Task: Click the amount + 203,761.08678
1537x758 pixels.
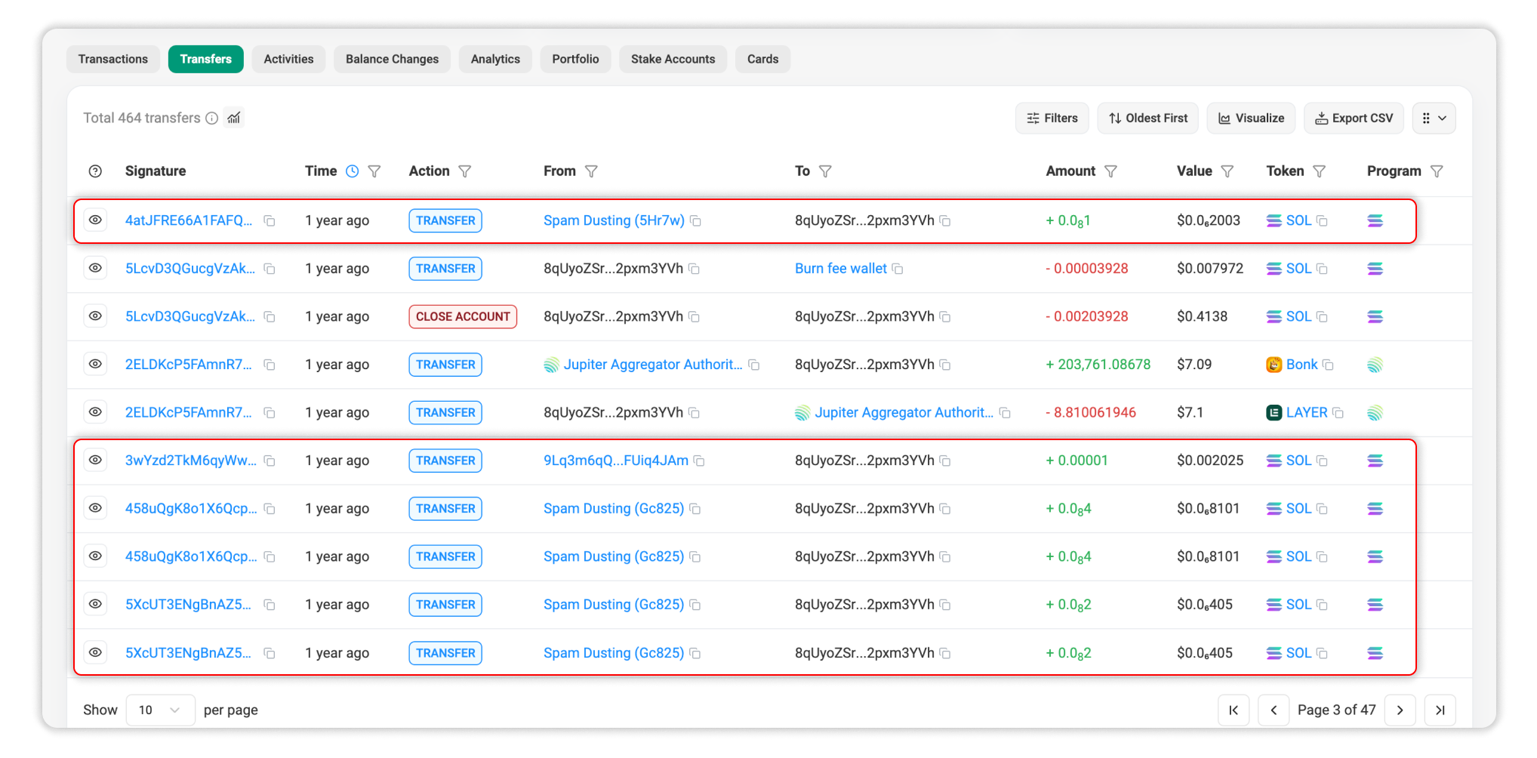Action: pyautogui.click(x=1098, y=365)
